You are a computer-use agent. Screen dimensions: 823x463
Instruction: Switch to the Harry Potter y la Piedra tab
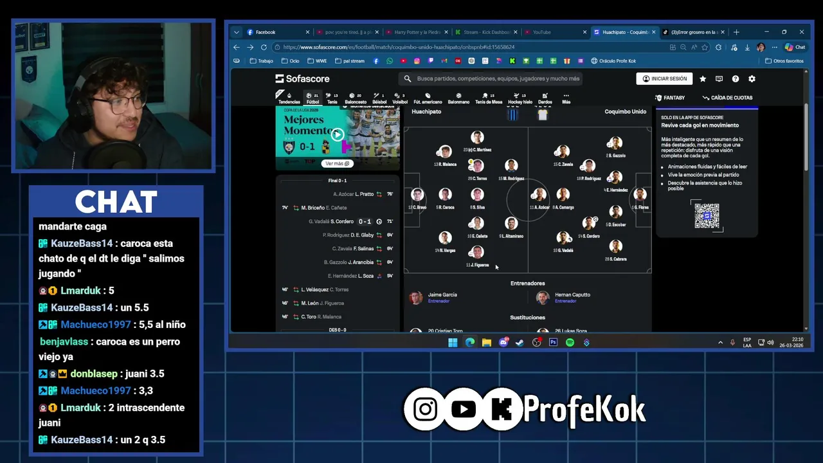[416, 32]
